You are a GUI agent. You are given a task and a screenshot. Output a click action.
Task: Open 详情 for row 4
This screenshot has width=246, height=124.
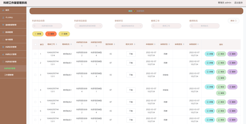210,87
